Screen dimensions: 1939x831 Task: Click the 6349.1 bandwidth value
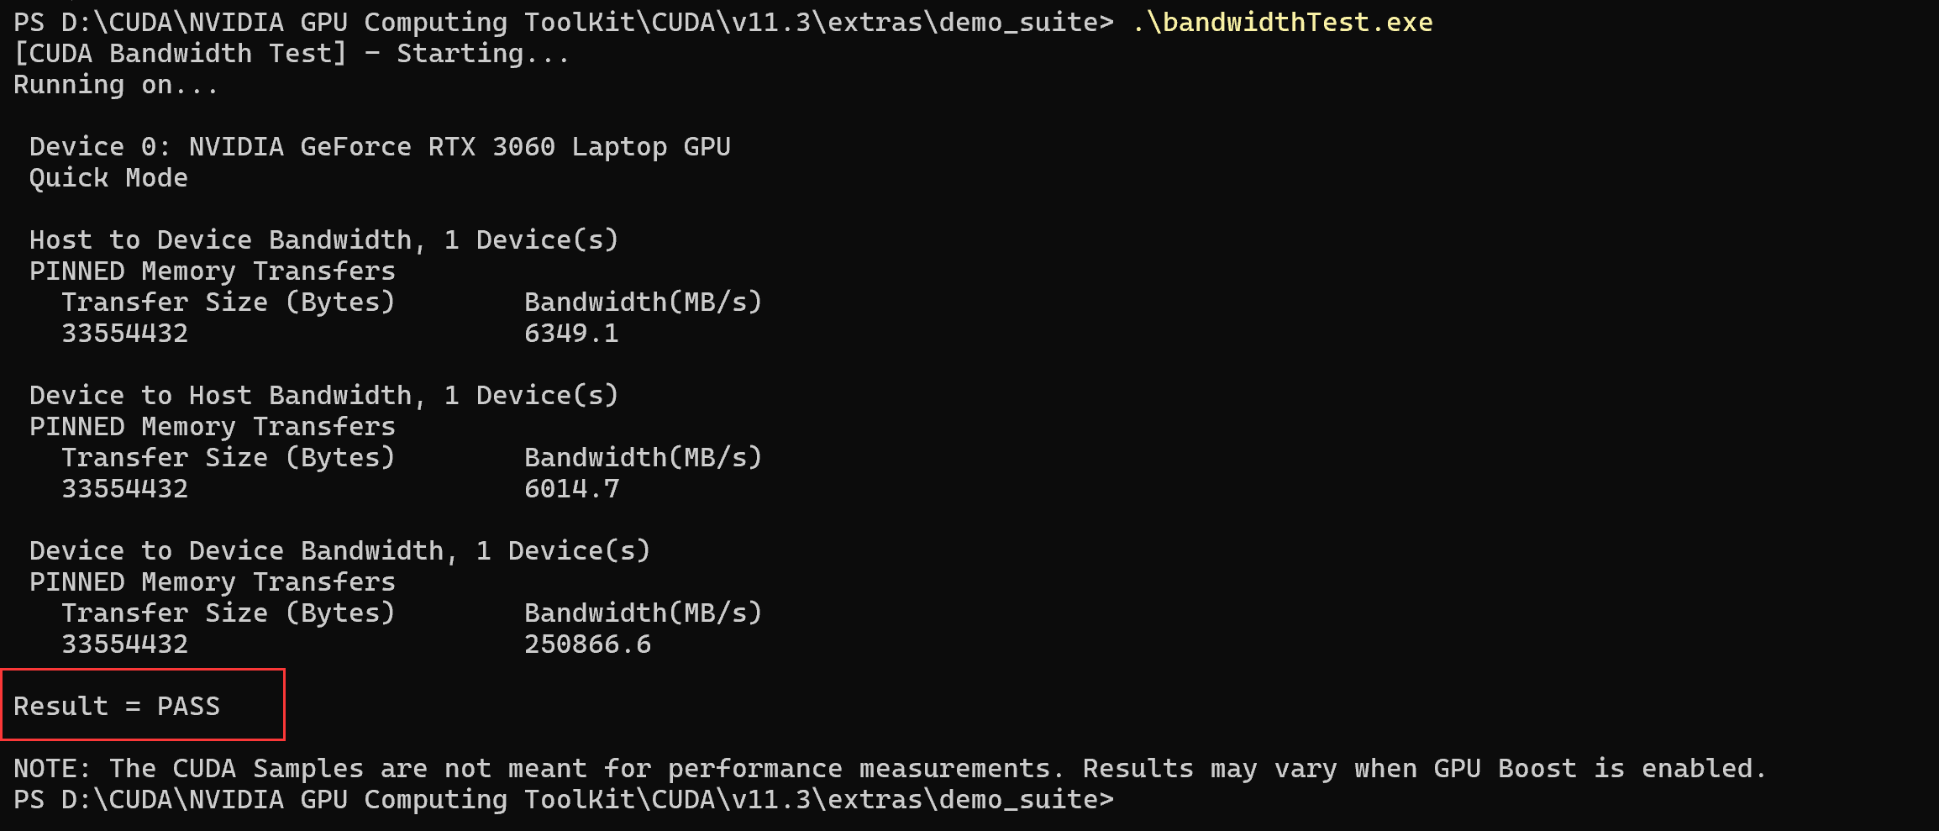pos(571,334)
